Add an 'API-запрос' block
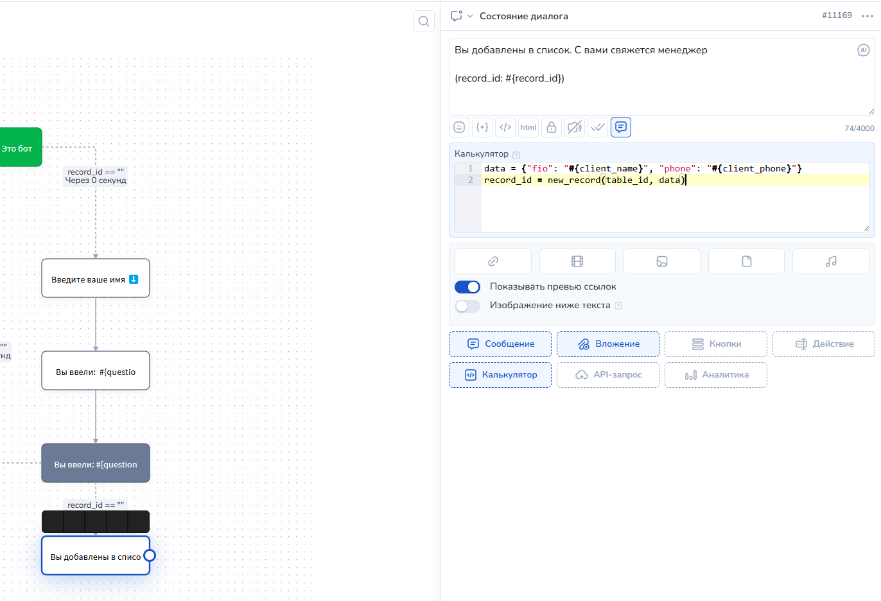The image size is (881, 601). click(608, 375)
